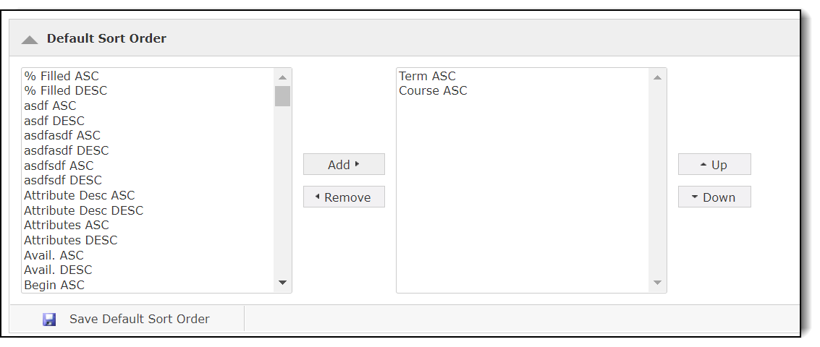Select 'Avail. ASC' sort option
The height and width of the screenshot is (347, 820).
pyautogui.click(x=54, y=255)
